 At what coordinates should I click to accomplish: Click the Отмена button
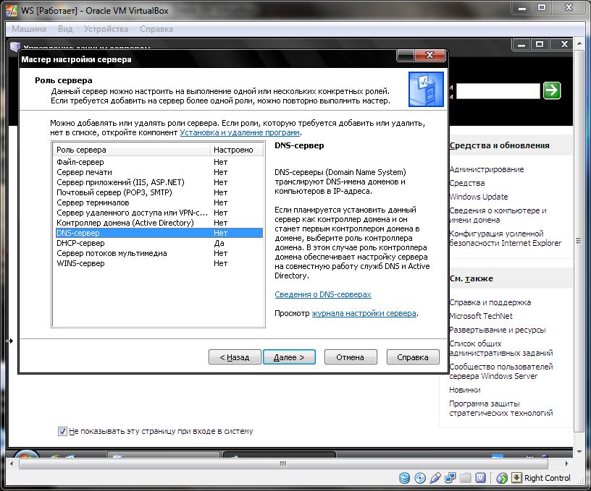coord(350,357)
